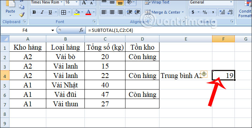Toggle Underline formatting

50,12
